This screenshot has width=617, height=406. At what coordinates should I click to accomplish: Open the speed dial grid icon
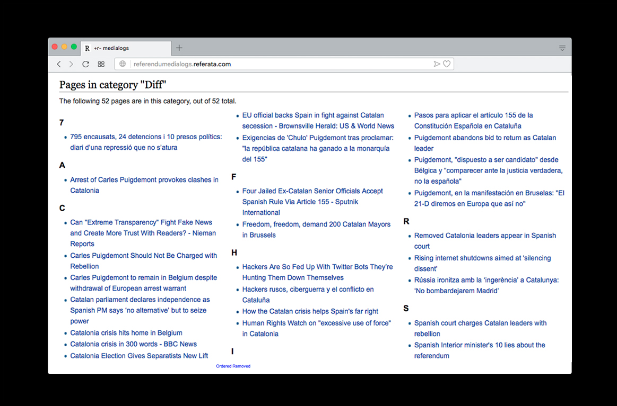tap(101, 64)
